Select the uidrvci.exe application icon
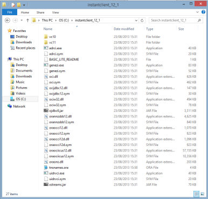Screen dimensions: 208x199 [x=46, y=173]
